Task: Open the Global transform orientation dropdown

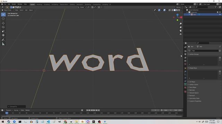Action: point(82,7)
